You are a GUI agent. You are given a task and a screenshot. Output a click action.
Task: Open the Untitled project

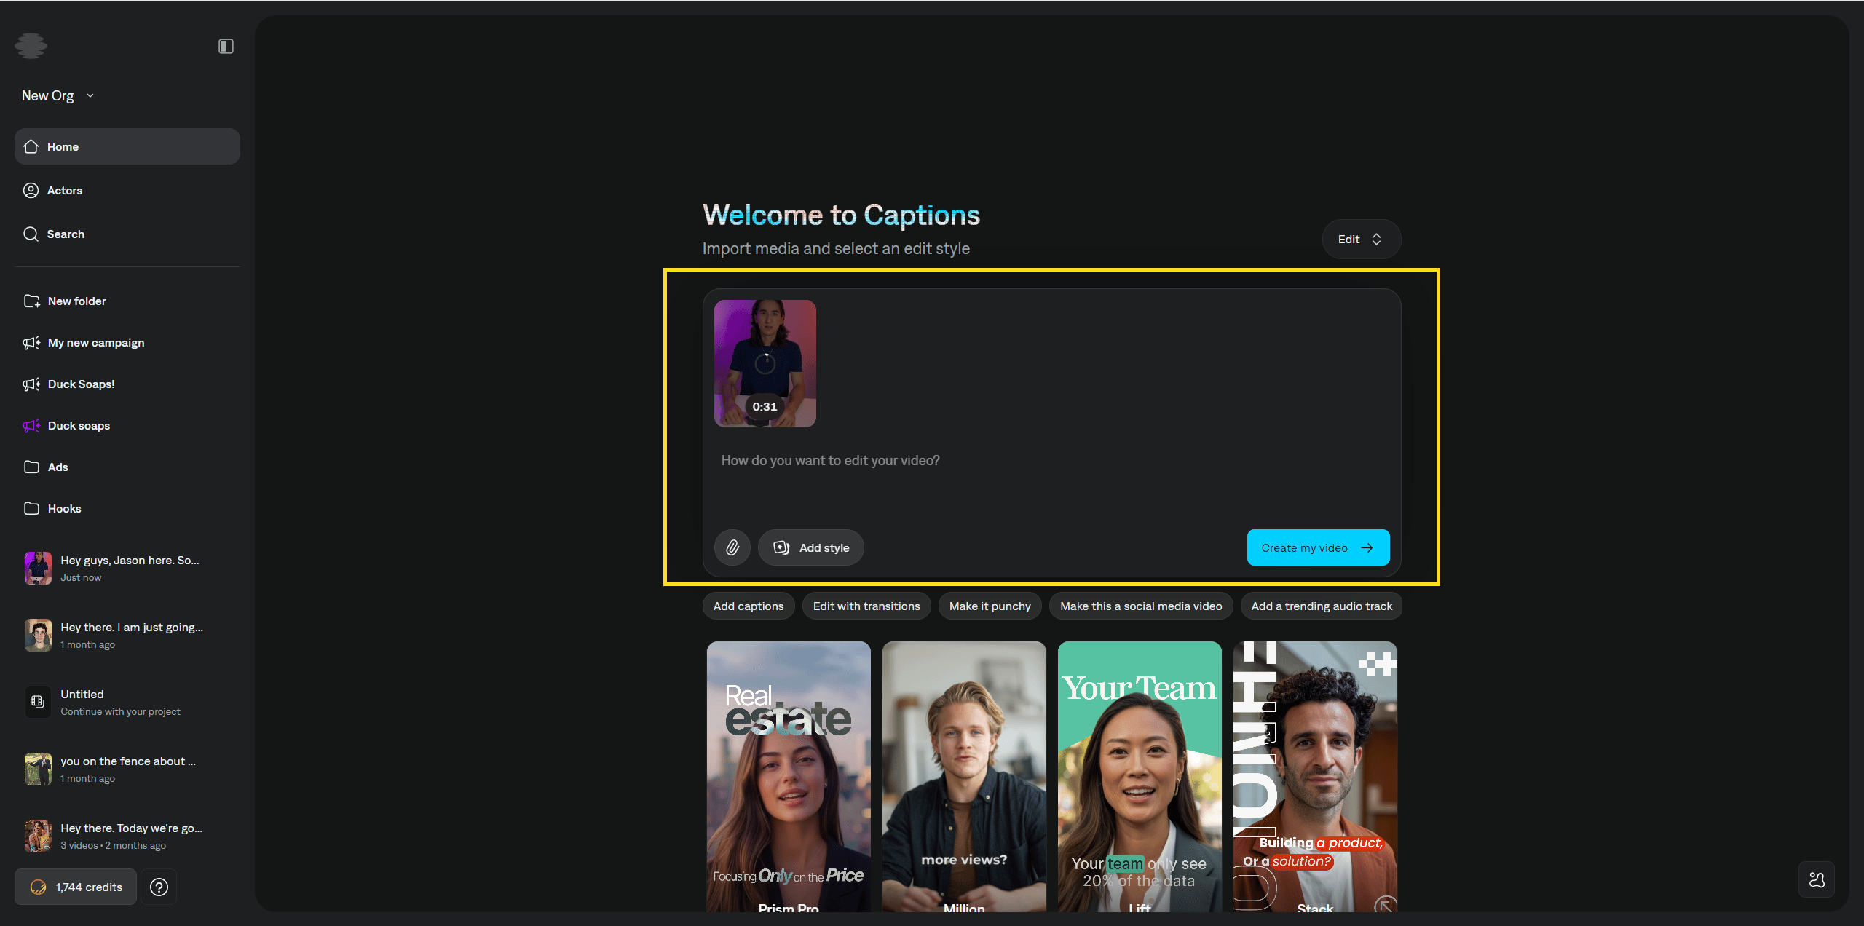pos(127,702)
